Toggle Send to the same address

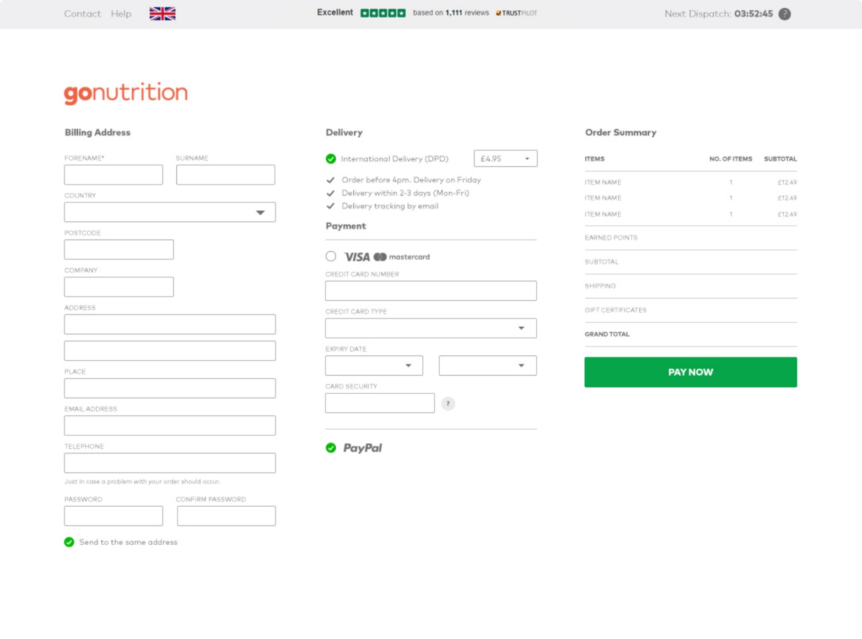(x=69, y=542)
